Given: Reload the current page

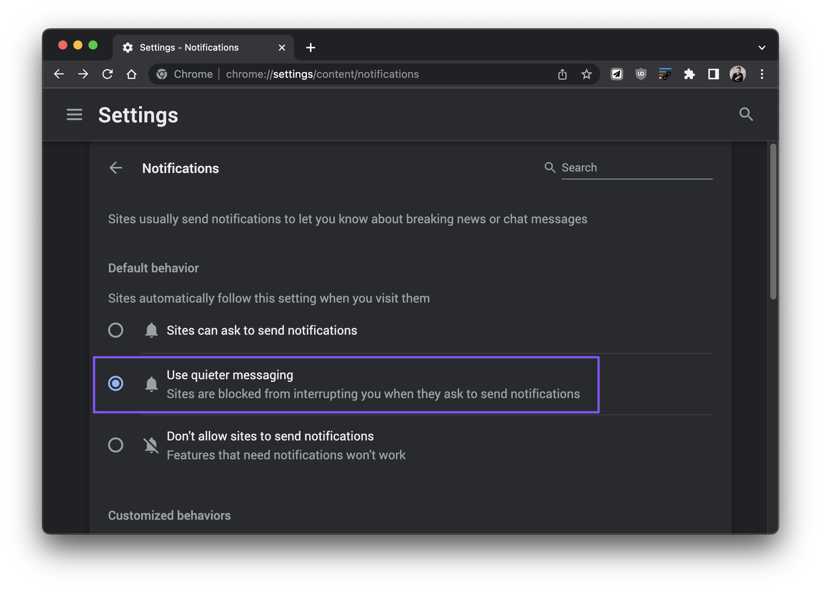Looking at the screenshot, I should click(108, 74).
